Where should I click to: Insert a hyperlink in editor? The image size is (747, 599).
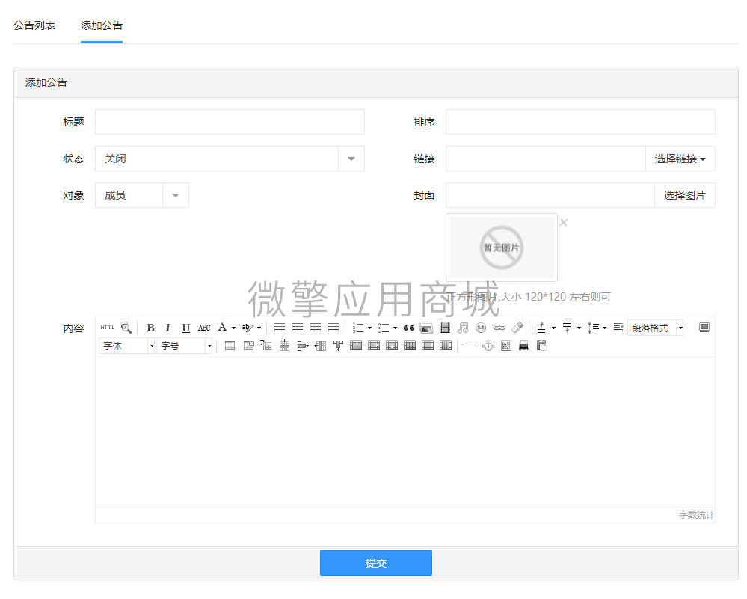[x=499, y=328]
